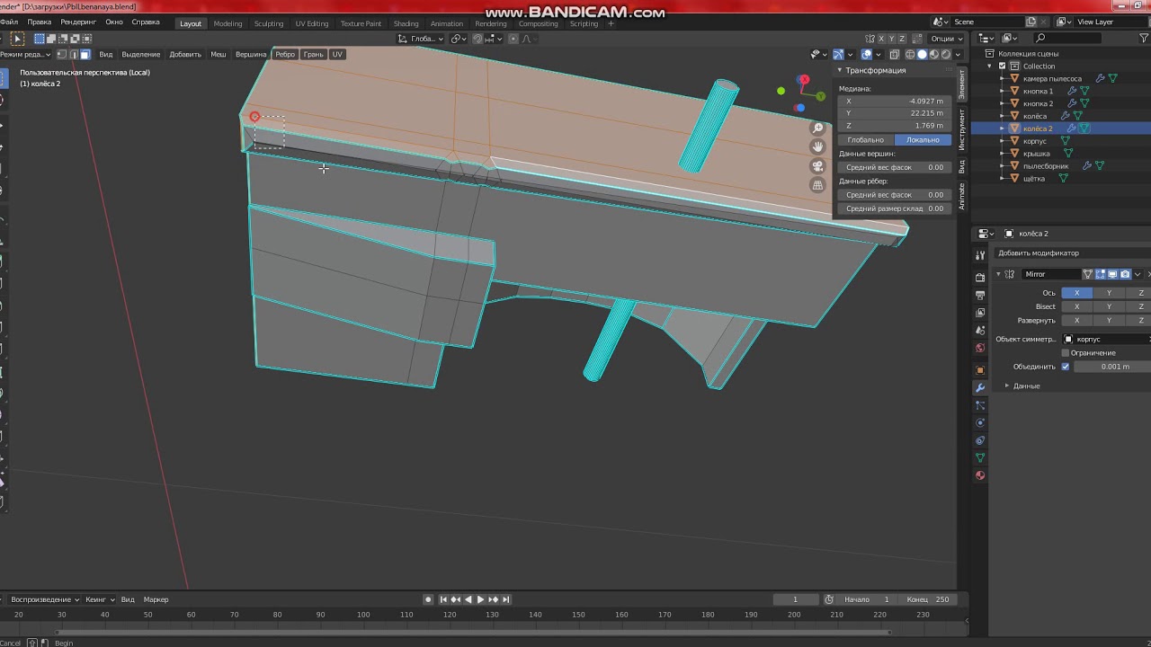Select material preview shading
Viewport: 1151px width, 647px height.
933,54
